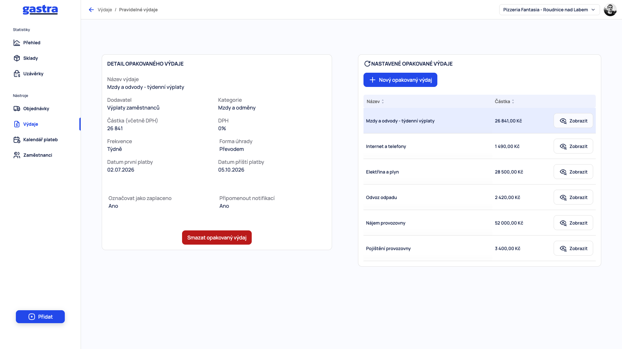Click supplier value Výplaty zaměstnanců

133,108
